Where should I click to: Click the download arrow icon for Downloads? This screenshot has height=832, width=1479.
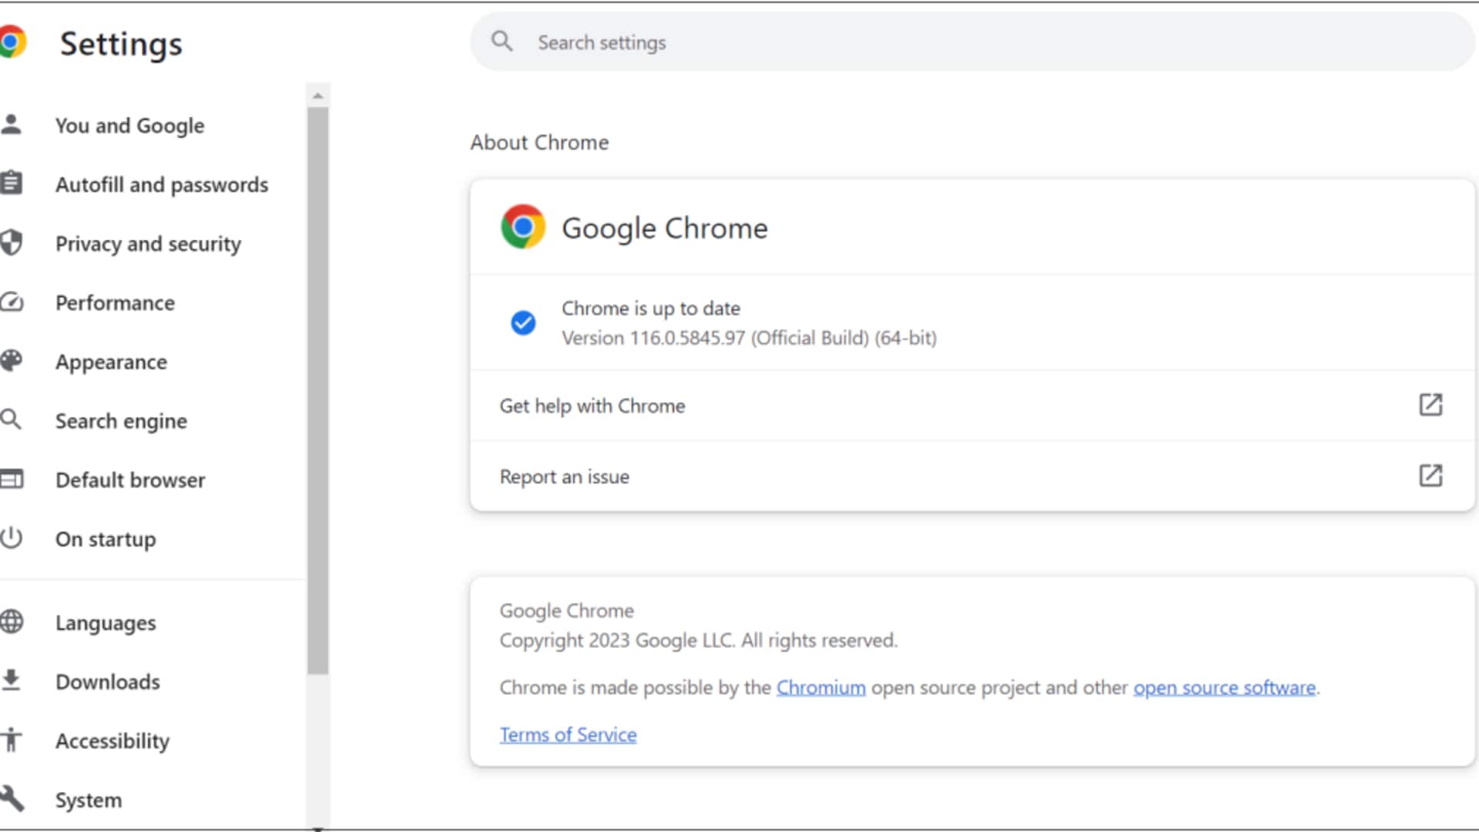tap(11, 680)
